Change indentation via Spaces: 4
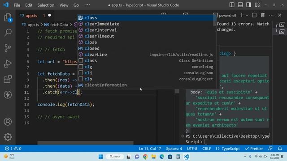The height and width of the screenshot is (161, 287). (x=174, y=148)
